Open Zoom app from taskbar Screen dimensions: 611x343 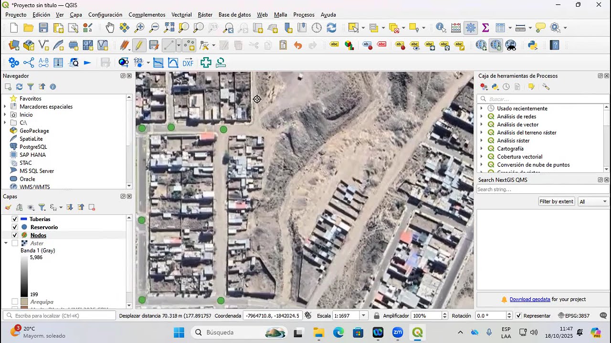tap(398, 333)
